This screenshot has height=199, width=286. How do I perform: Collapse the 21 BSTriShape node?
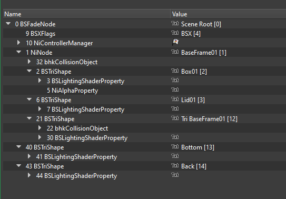point(29,118)
